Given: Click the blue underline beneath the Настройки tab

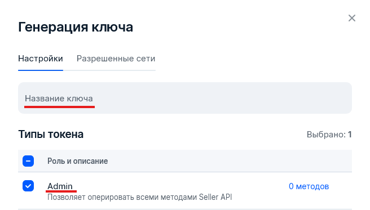Looking at the screenshot, I should coord(41,70).
